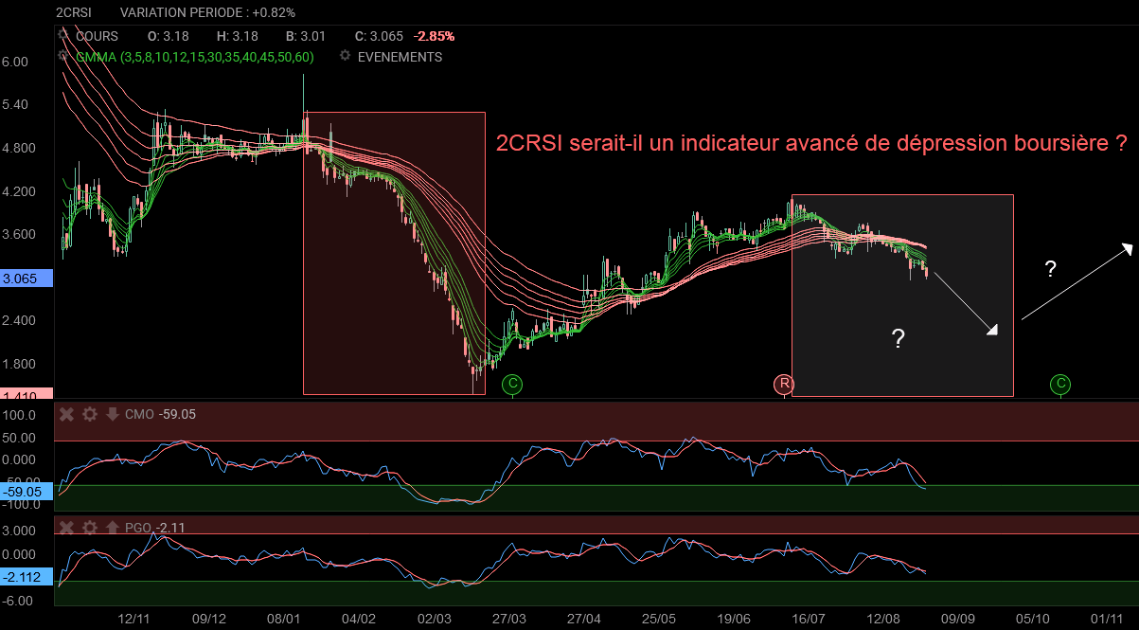
Task: Click the 27/03 date on the time axis
Action: coord(509,618)
